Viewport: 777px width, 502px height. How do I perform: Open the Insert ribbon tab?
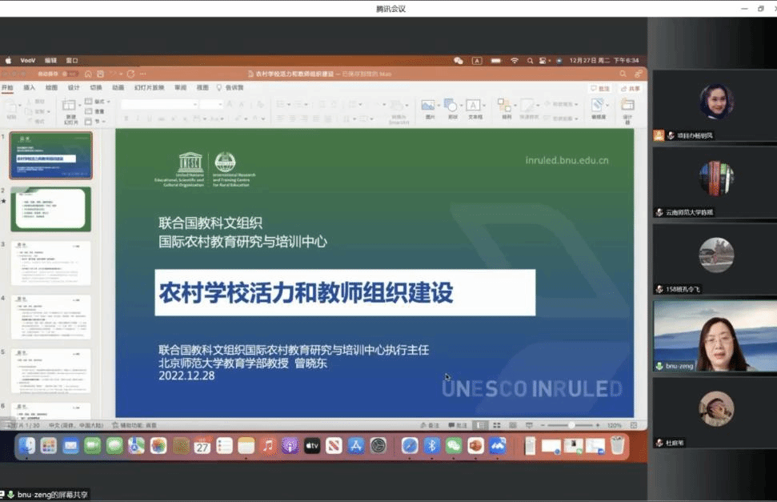click(x=30, y=87)
